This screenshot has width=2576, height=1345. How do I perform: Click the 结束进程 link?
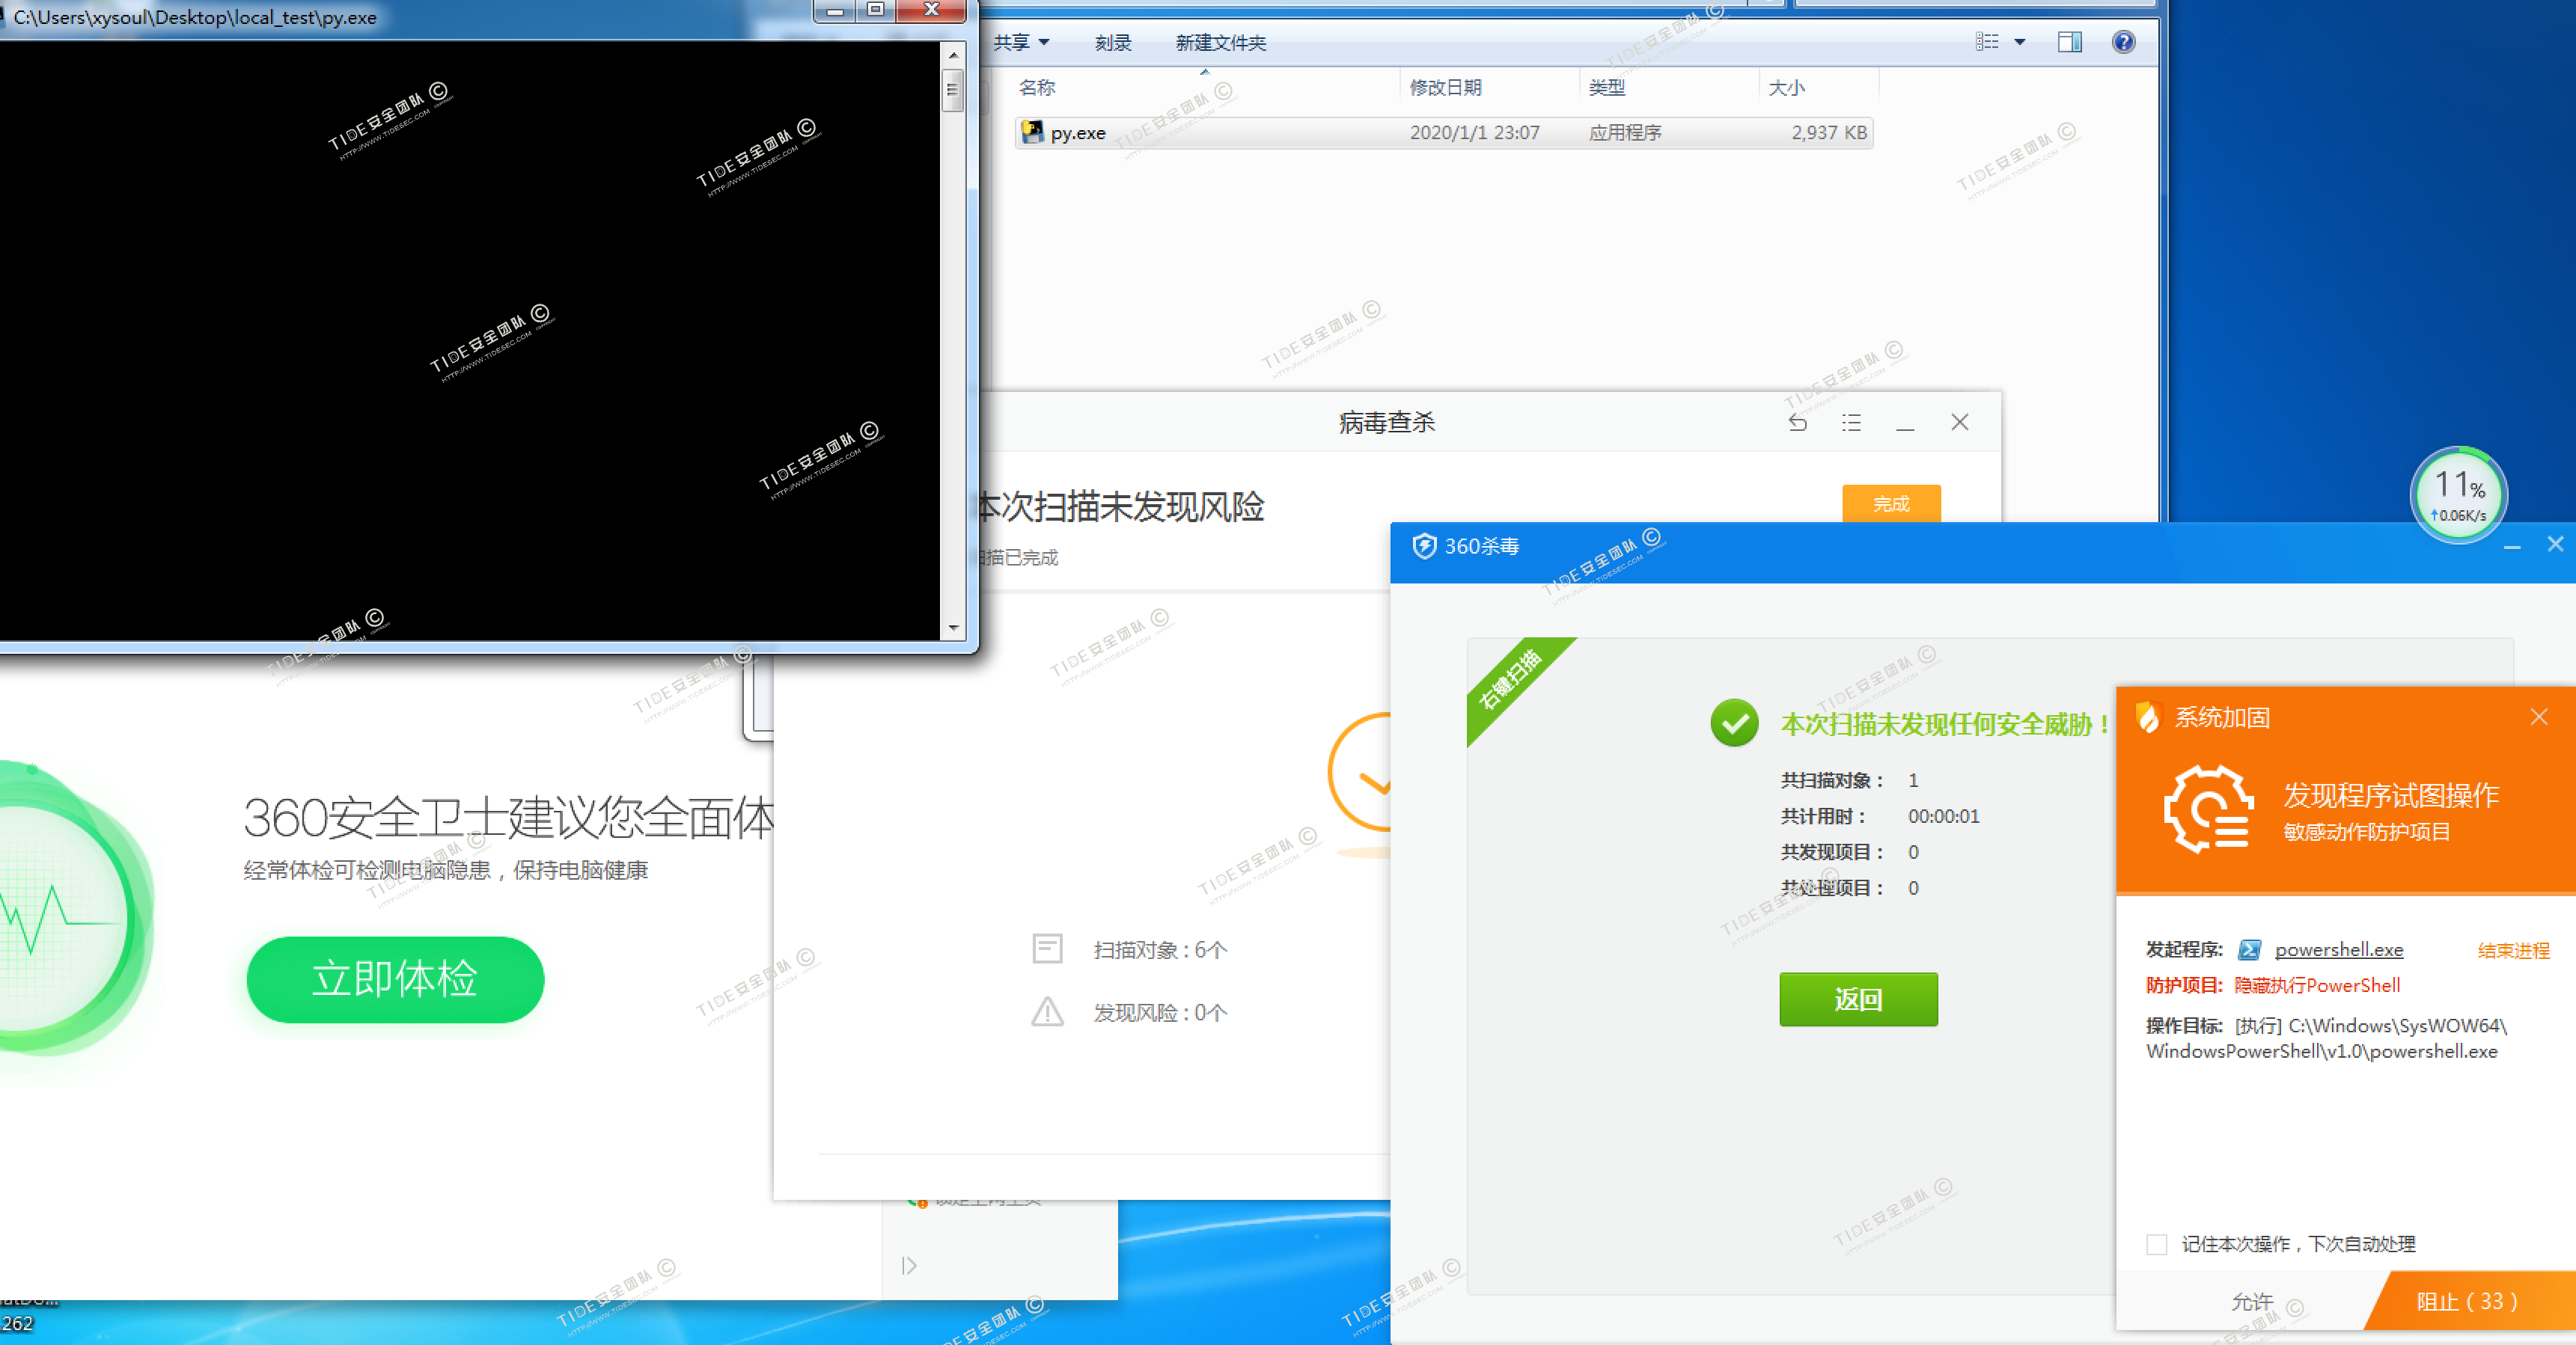[2513, 950]
